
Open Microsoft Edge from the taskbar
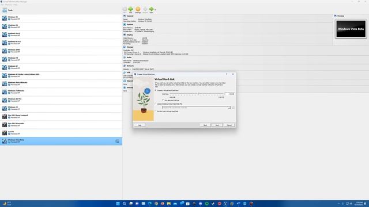click(150, 204)
